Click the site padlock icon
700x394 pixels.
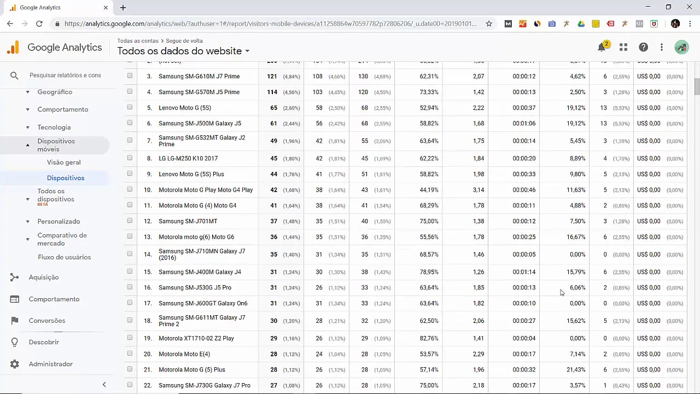click(x=57, y=24)
